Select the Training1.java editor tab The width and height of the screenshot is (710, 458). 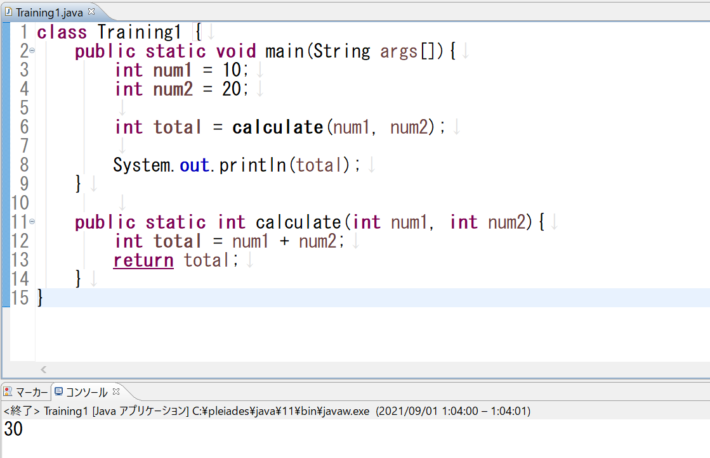coord(49,12)
